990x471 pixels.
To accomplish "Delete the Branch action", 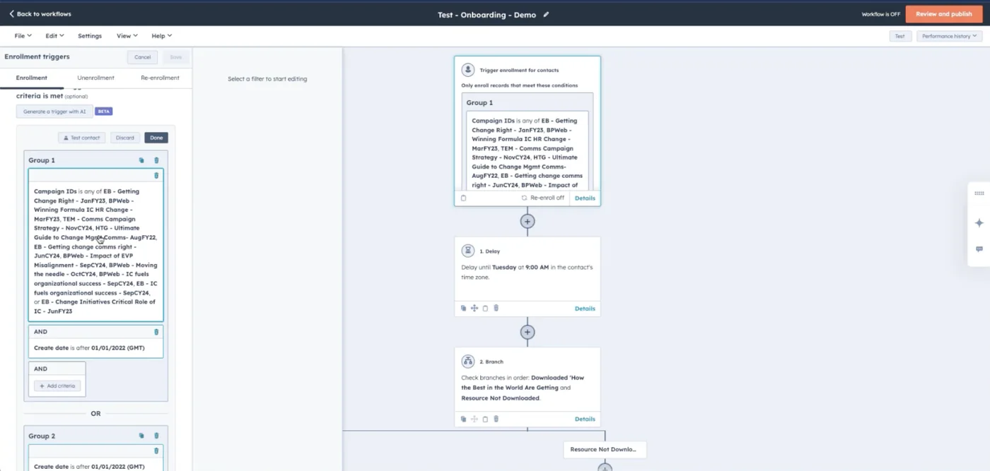I will point(496,419).
